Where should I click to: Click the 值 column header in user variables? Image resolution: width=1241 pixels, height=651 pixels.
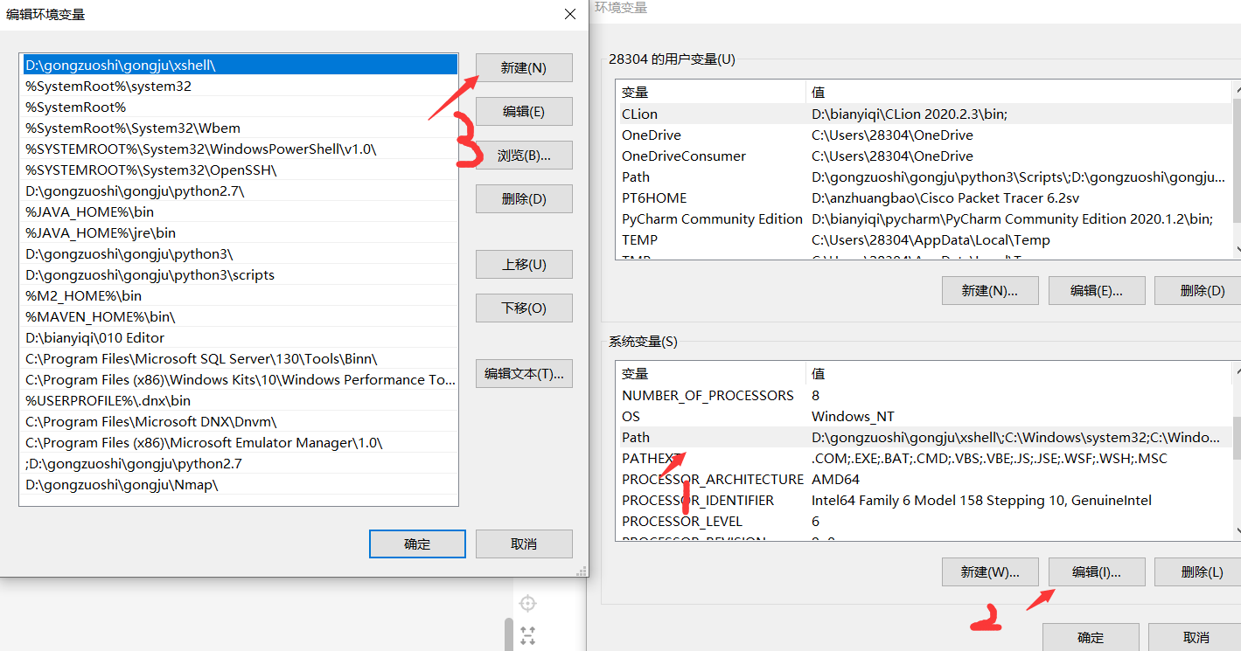[1019, 92]
